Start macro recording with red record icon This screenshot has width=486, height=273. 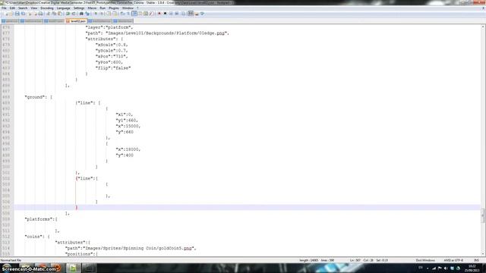pos(159,14)
